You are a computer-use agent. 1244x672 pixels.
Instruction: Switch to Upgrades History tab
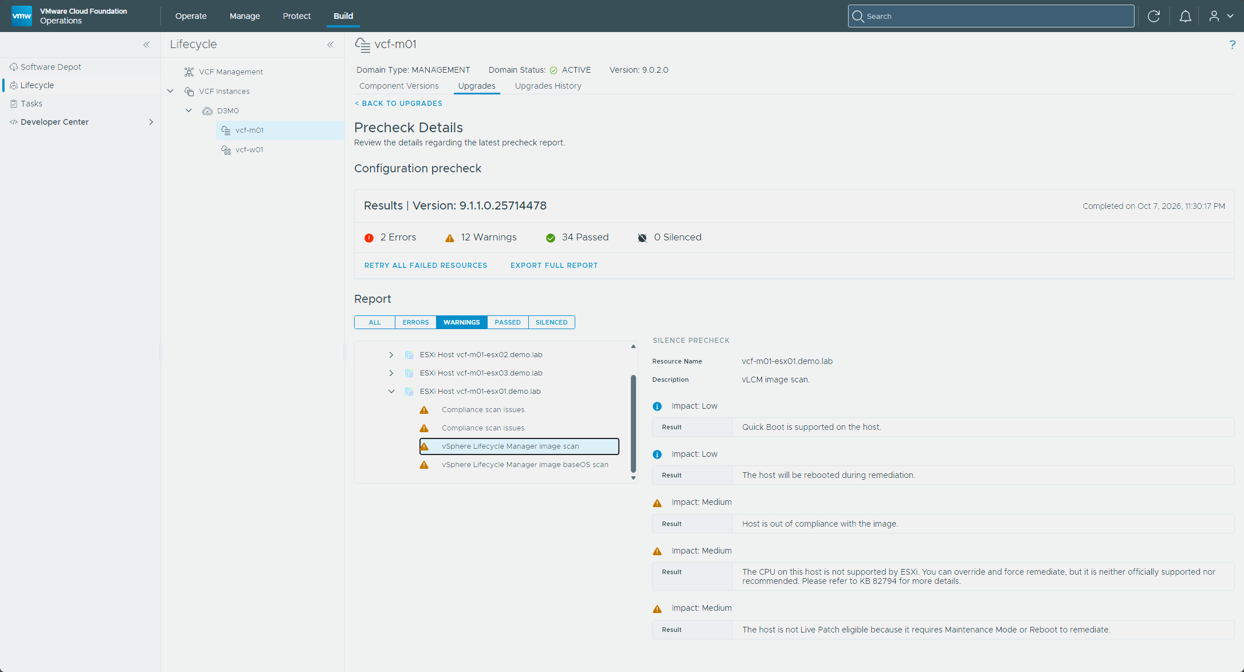click(x=548, y=86)
